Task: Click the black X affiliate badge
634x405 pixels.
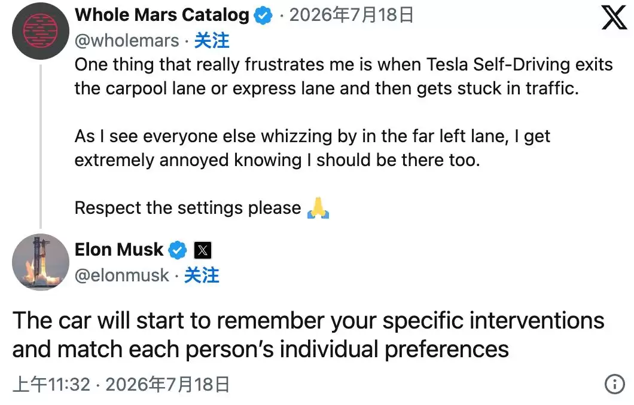Action: pyautogui.click(x=203, y=250)
